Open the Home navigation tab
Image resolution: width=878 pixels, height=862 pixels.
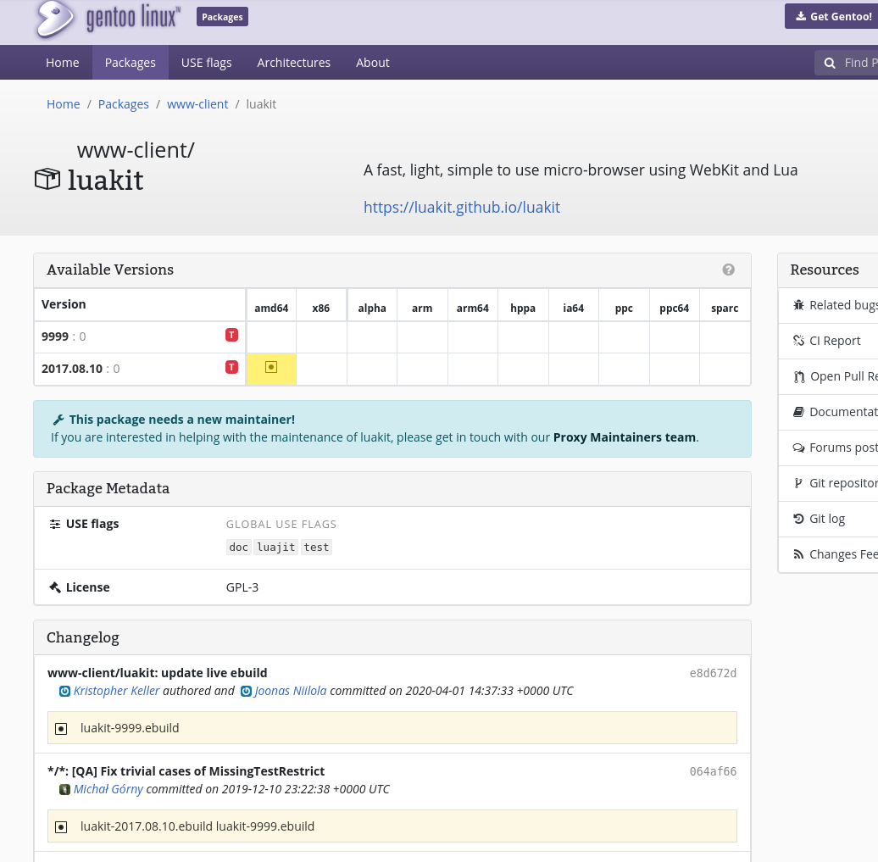coord(62,63)
